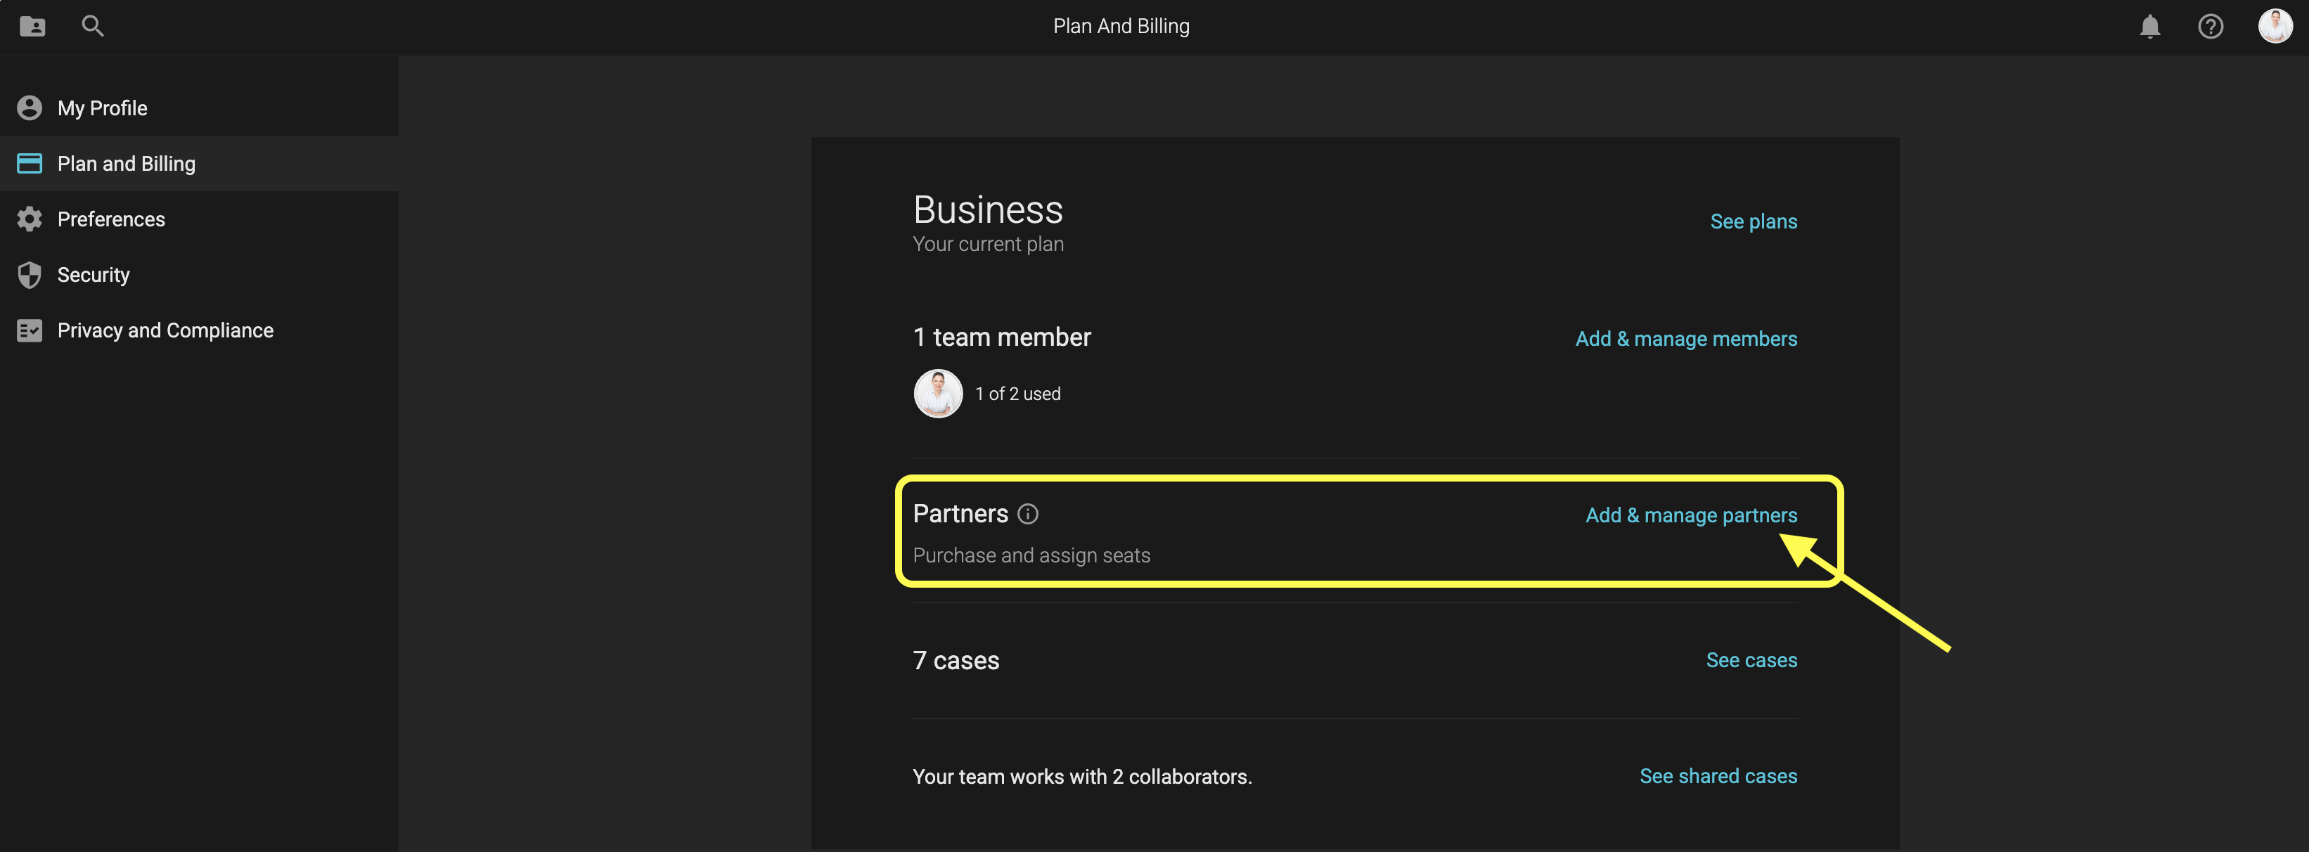Click 'Your team works with 2 collaborators.' text
The height and width of the screenshot is (852, 2309).
point(1082,777)
